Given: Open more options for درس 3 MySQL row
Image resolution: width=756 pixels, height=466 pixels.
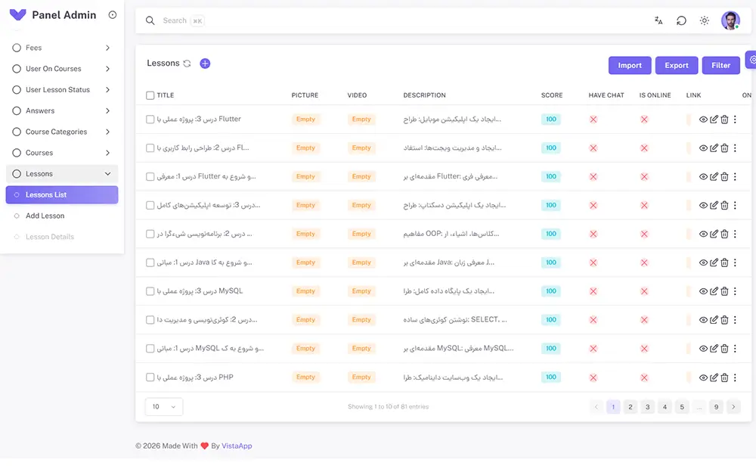Looking at the screenshot, I should [735, 291].
